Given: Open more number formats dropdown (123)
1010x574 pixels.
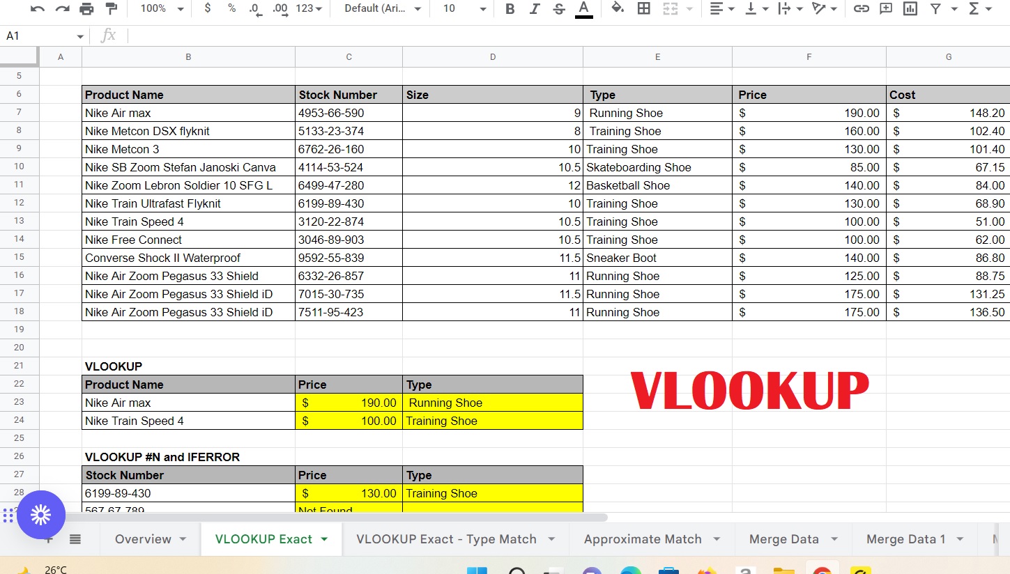Looking at the screenshot, I should click(309, 9).
